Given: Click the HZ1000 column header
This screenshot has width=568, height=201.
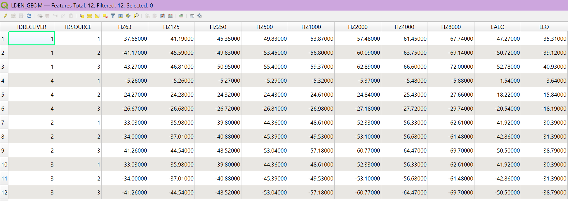Looking at the screenshot, I should [311, 27].
